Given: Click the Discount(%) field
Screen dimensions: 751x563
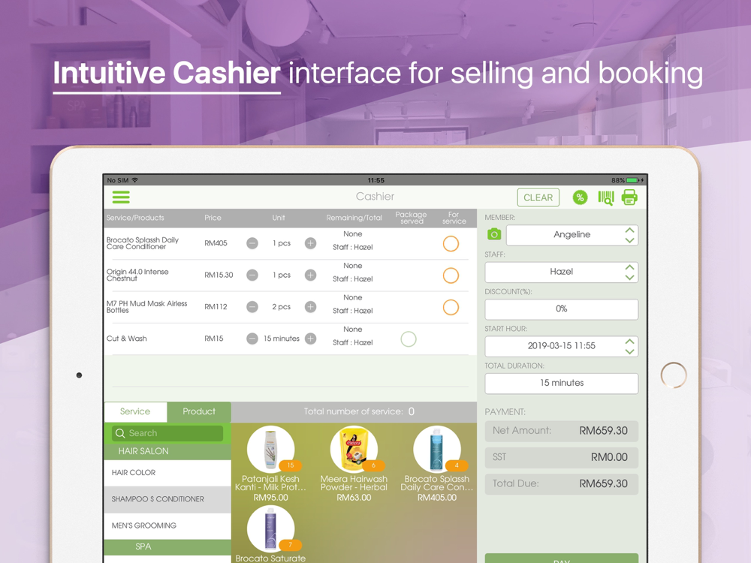Looking at the screenshot, I should pyautogui.click(x=561, y=309).
